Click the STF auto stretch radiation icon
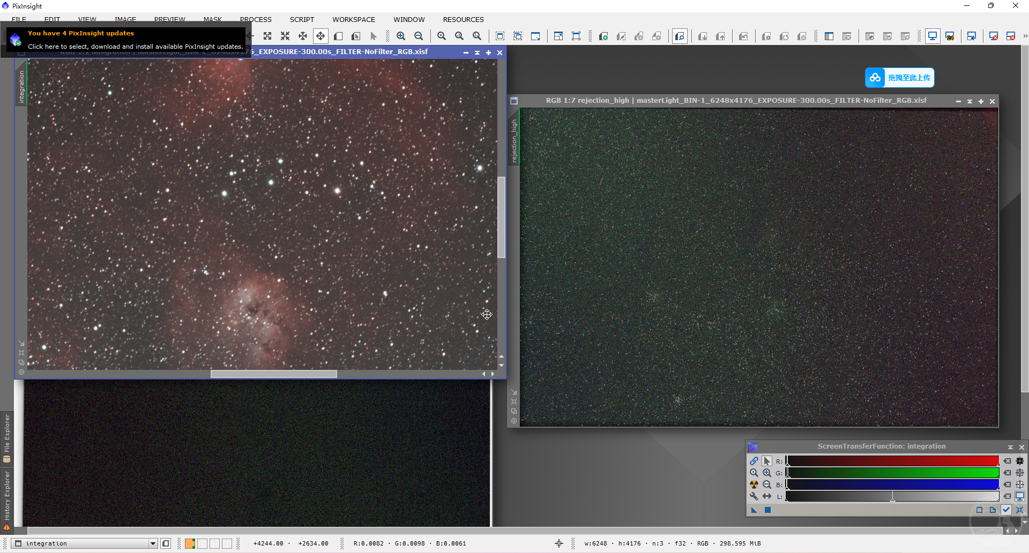1029x553 pixels. click(x=754, y=484)
